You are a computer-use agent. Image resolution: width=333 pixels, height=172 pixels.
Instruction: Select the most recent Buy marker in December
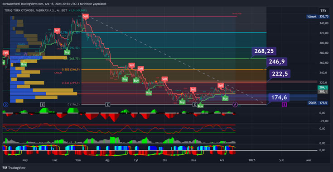click(x=225, y=98)
